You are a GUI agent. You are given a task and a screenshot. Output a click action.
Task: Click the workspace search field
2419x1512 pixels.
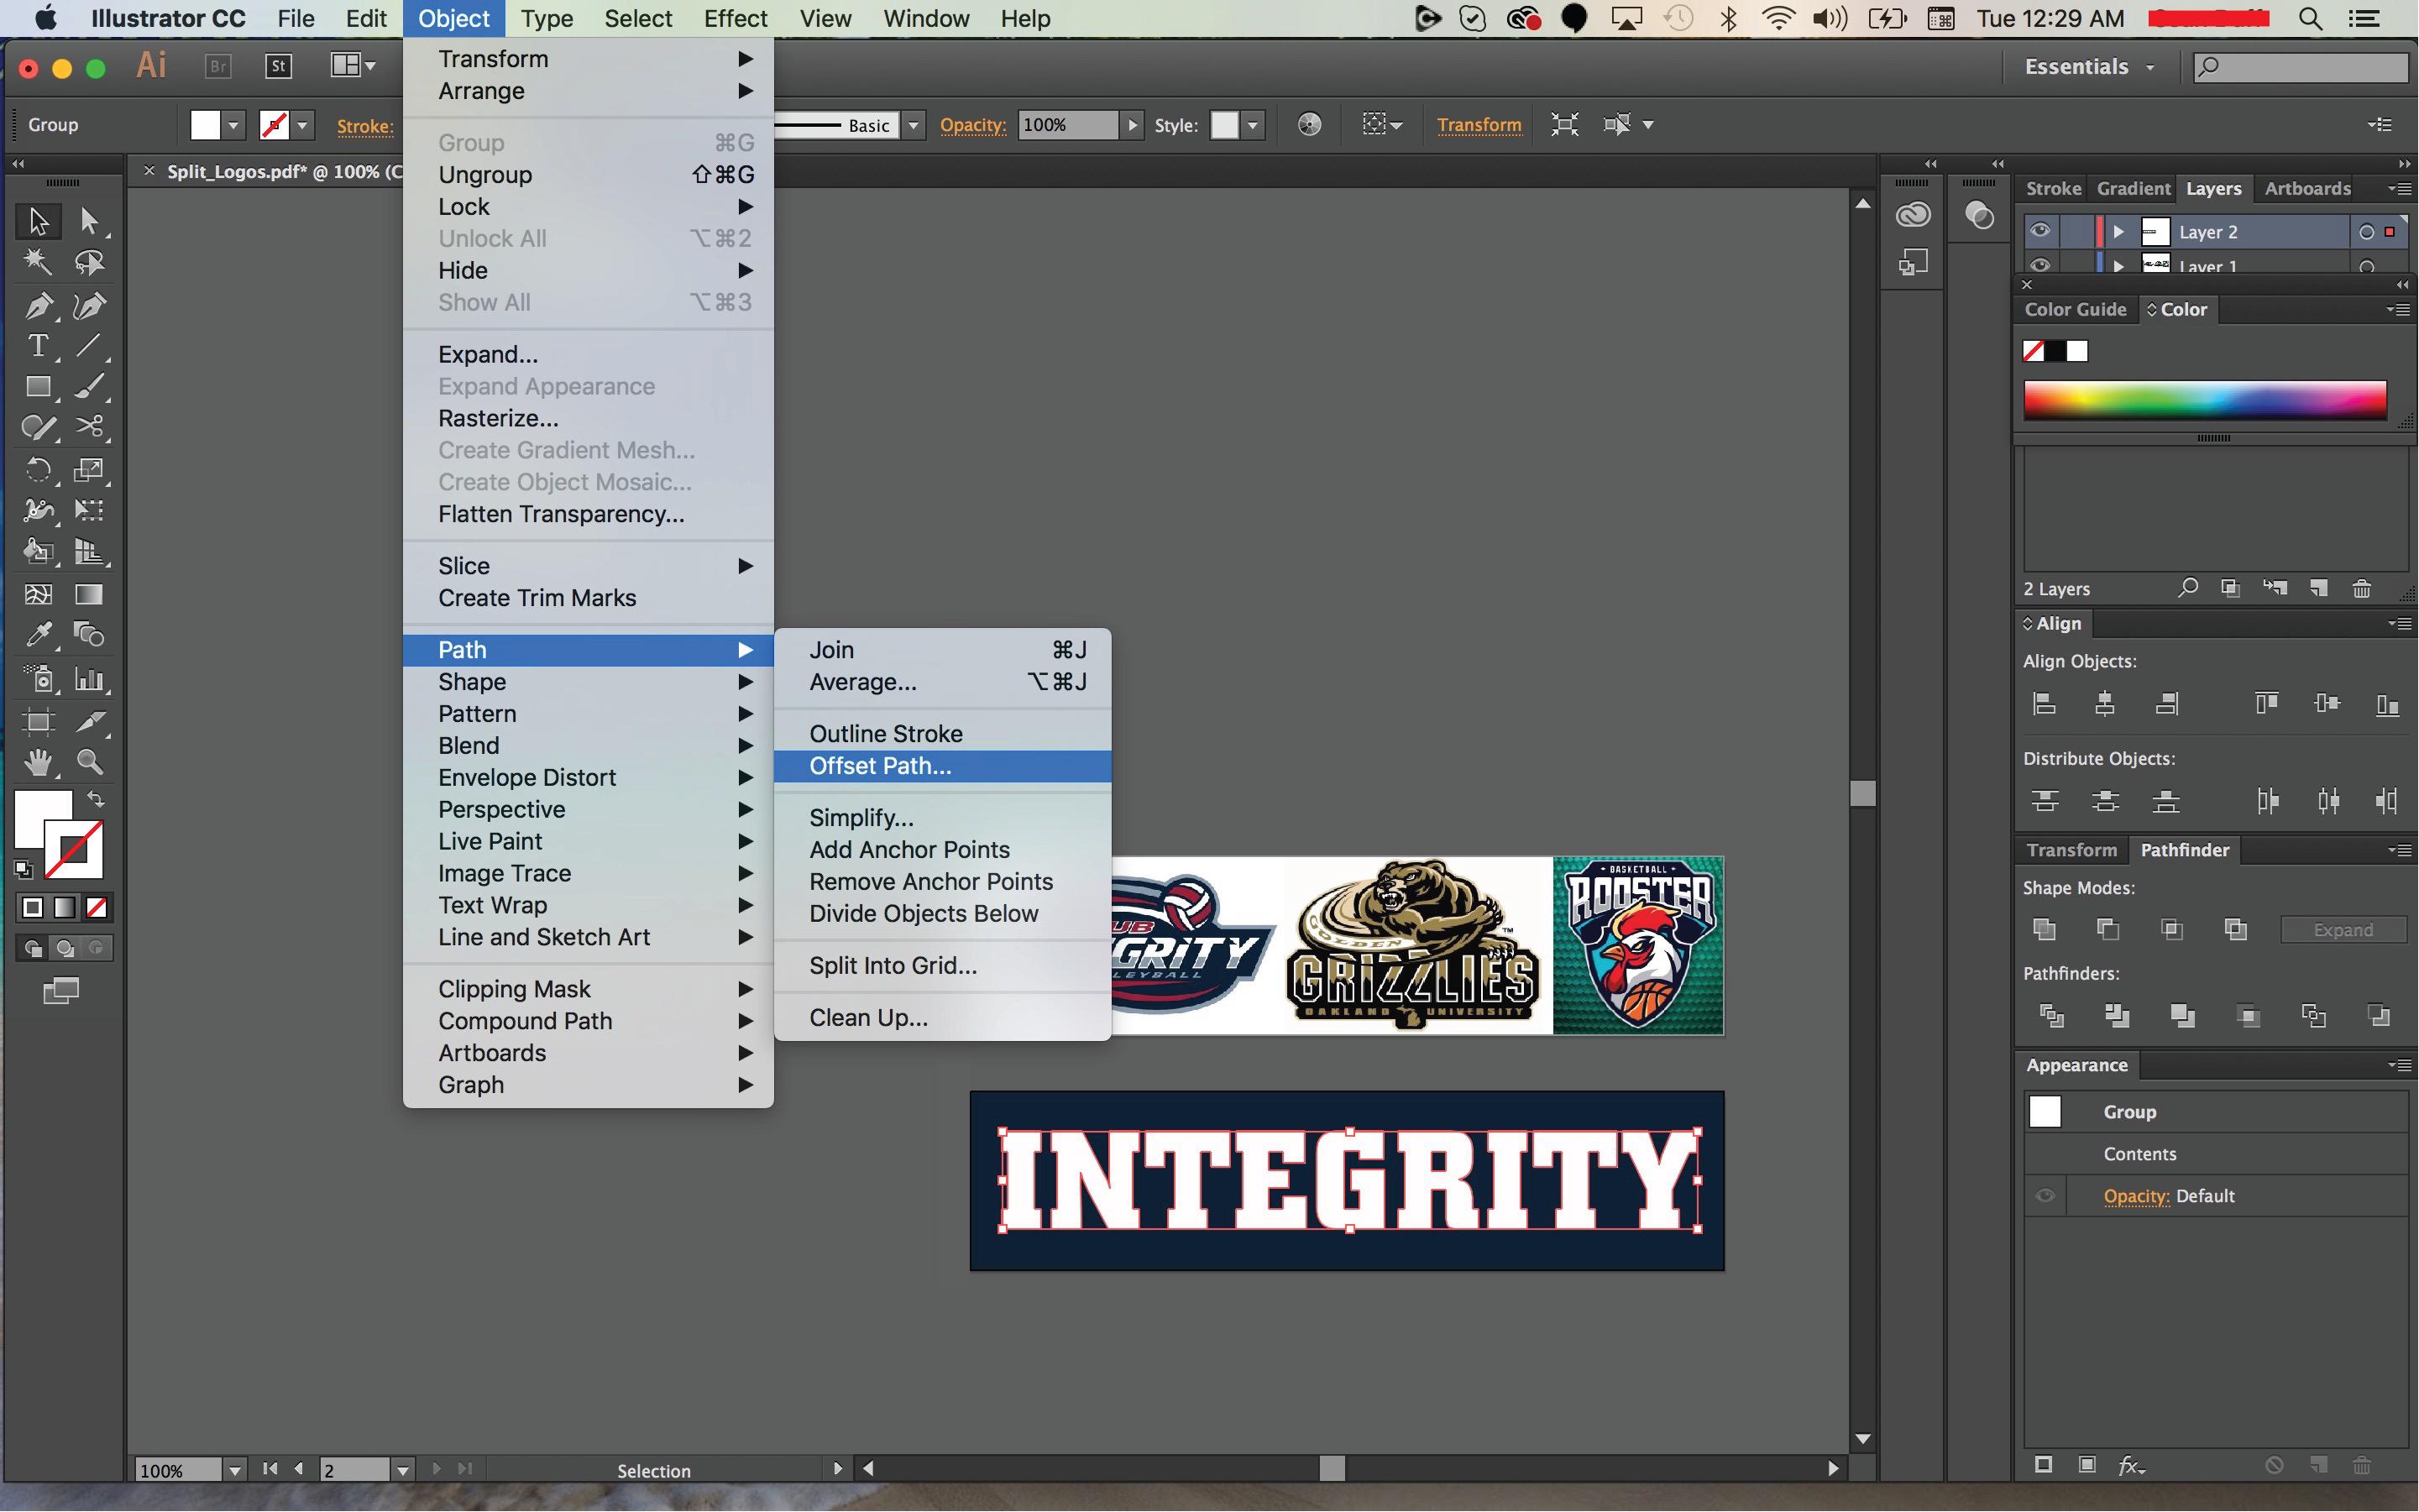[2299, 67]
